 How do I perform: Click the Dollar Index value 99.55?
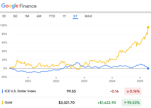[71, 91]
